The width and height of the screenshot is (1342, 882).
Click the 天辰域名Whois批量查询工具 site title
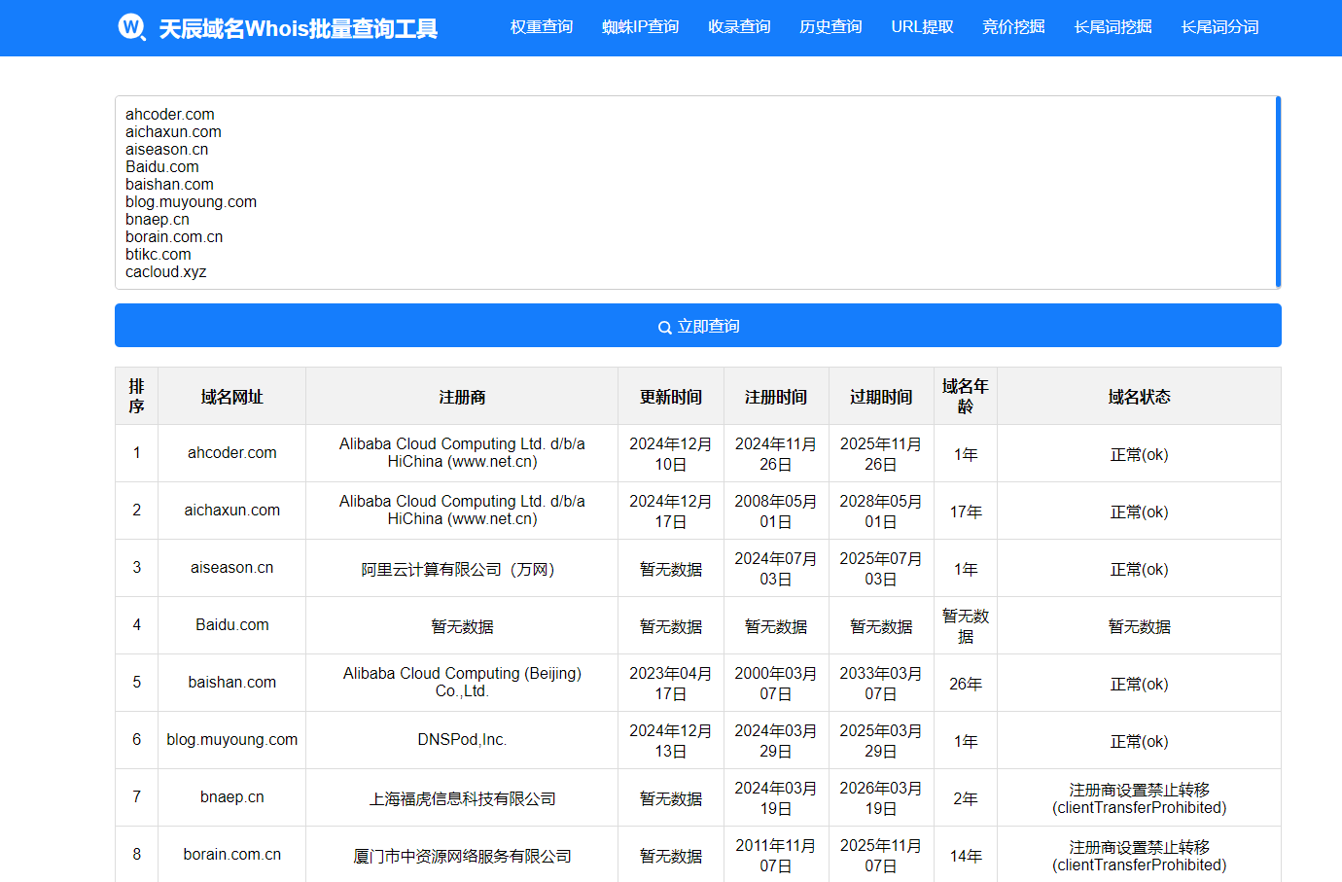point(298,29)
